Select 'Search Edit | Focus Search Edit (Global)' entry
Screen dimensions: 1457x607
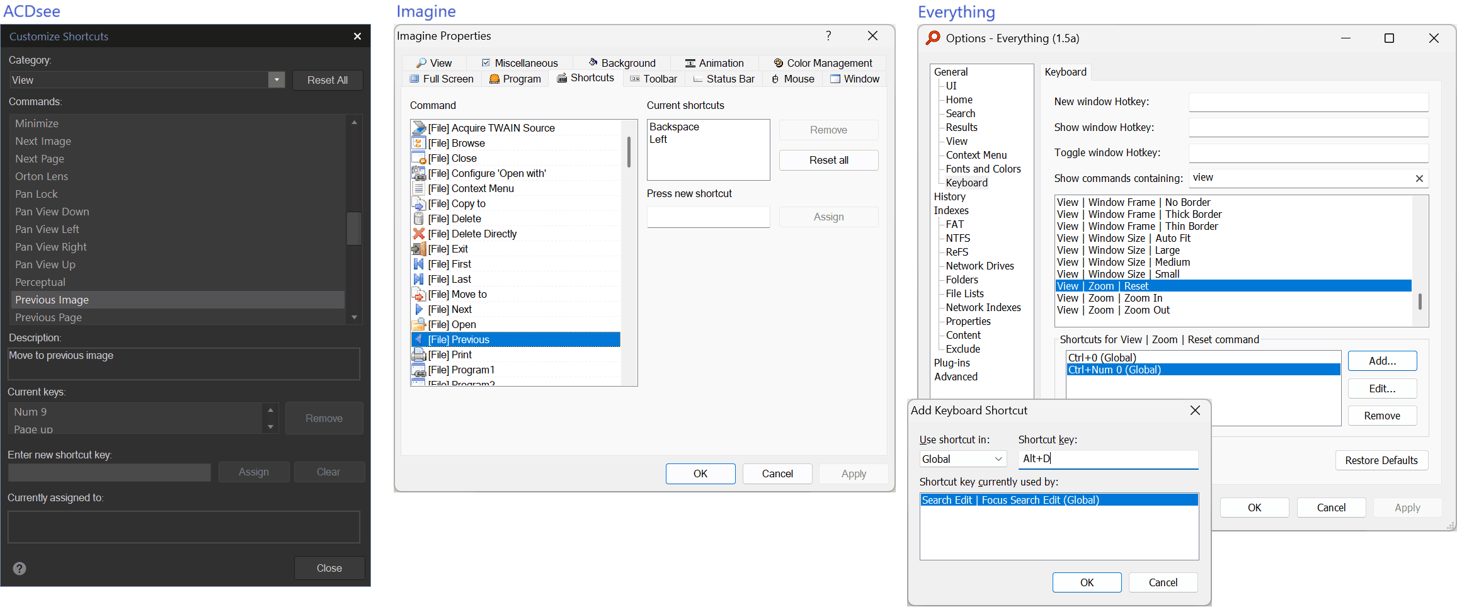pos(1059,500)
